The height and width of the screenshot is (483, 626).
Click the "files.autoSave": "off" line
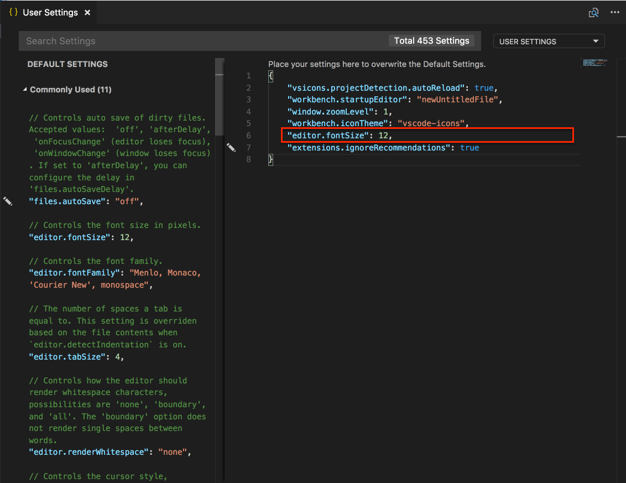pyautogui.click(x=86, y=201)
